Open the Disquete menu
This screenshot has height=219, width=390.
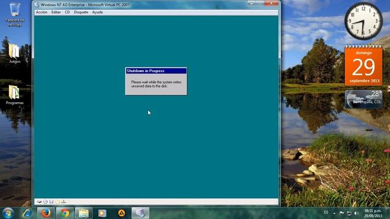click(81, 12)
